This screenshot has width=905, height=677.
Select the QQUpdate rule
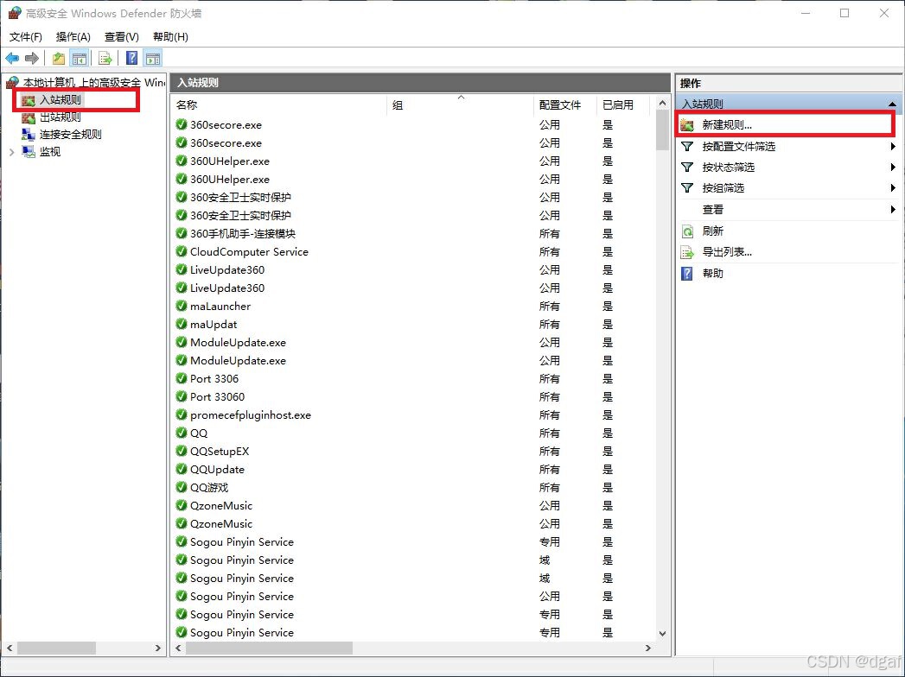[217, 470]
